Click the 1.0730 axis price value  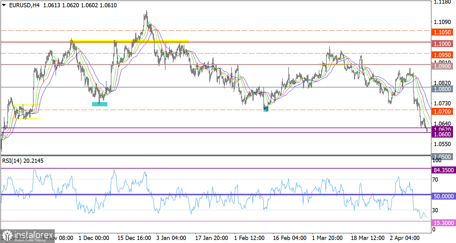(x=442, y=103)
